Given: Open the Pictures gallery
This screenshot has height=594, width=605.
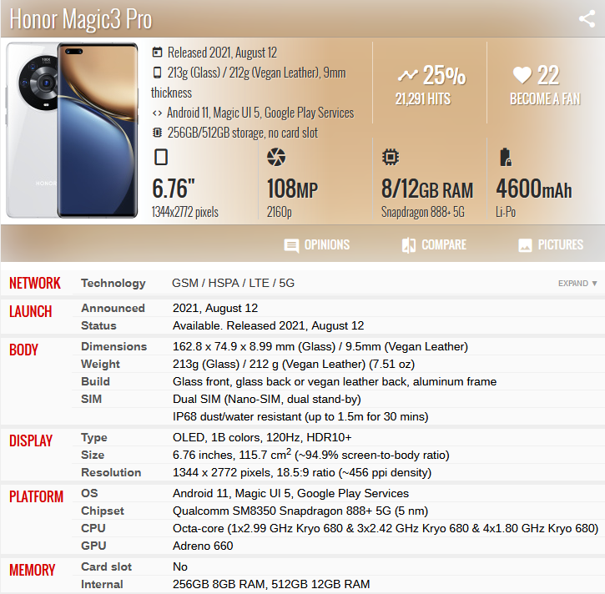Looking at the screenshot, I should 550,245.
